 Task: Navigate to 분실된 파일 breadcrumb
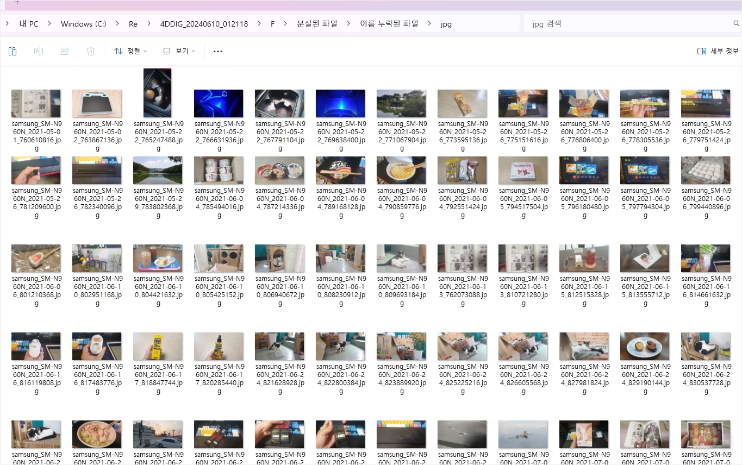click(x=317, y=24)
